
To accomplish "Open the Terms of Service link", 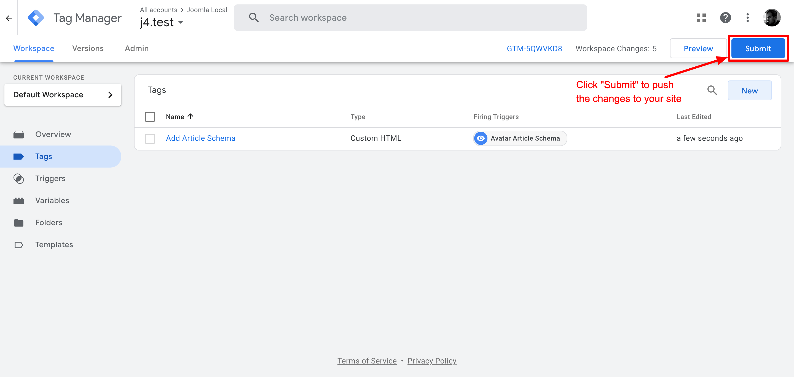I will 367,361.
